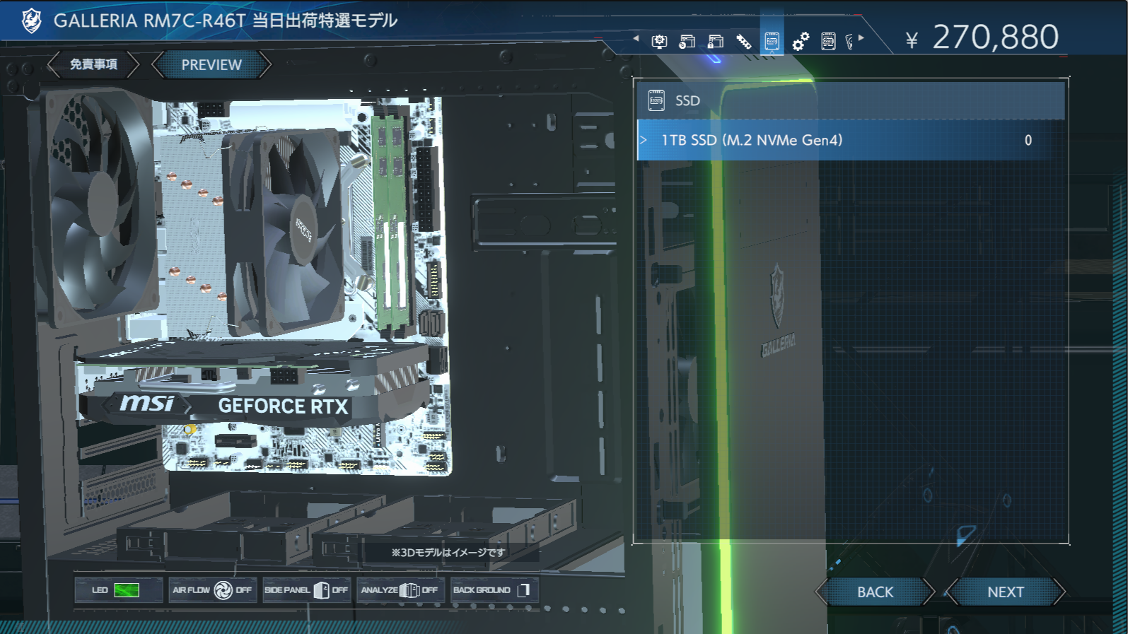Click the ※3Dモデルはイメージです notice
The height and width of the screenshot is (634, 1128).
pyautogui.click(x=448, y=552)
